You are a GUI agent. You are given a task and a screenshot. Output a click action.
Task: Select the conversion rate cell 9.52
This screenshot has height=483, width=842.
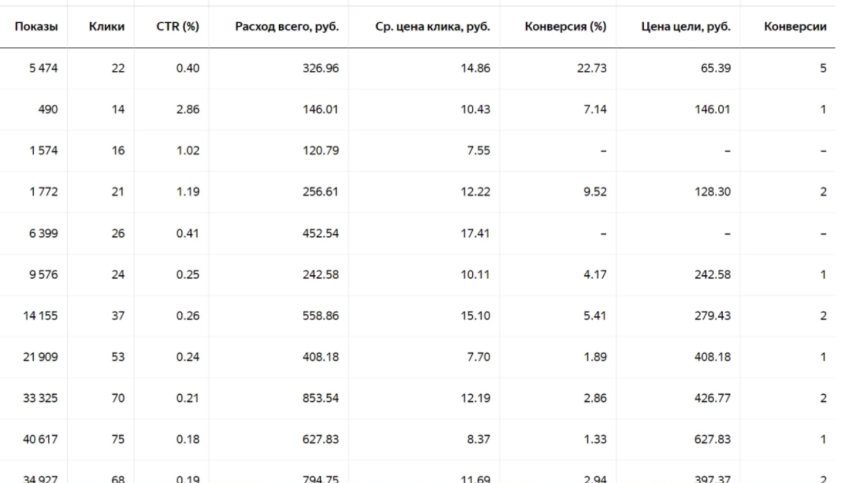(593, 192)
